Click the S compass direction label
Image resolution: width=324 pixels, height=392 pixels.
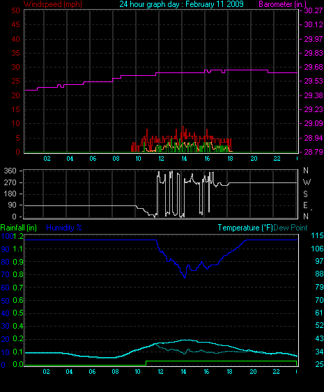pyautogui.click(x=305, y=194)
